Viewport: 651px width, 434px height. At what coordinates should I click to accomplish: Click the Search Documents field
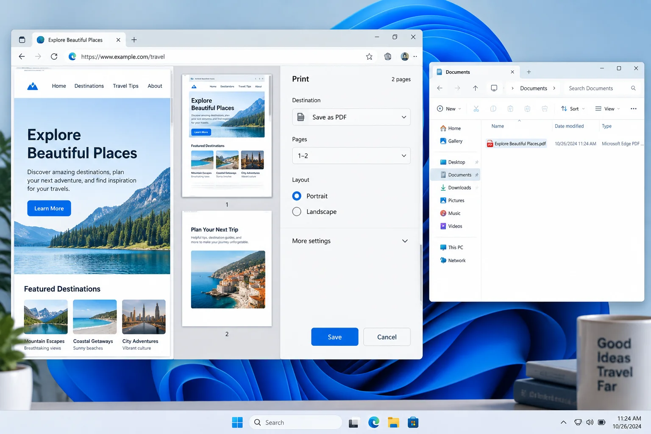click(x=602, y=88)
